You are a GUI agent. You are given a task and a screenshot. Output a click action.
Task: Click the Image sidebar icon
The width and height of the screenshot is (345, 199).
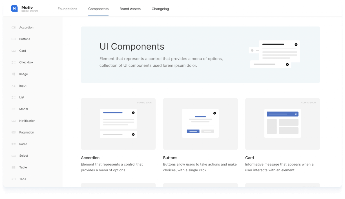pos(14,74)
